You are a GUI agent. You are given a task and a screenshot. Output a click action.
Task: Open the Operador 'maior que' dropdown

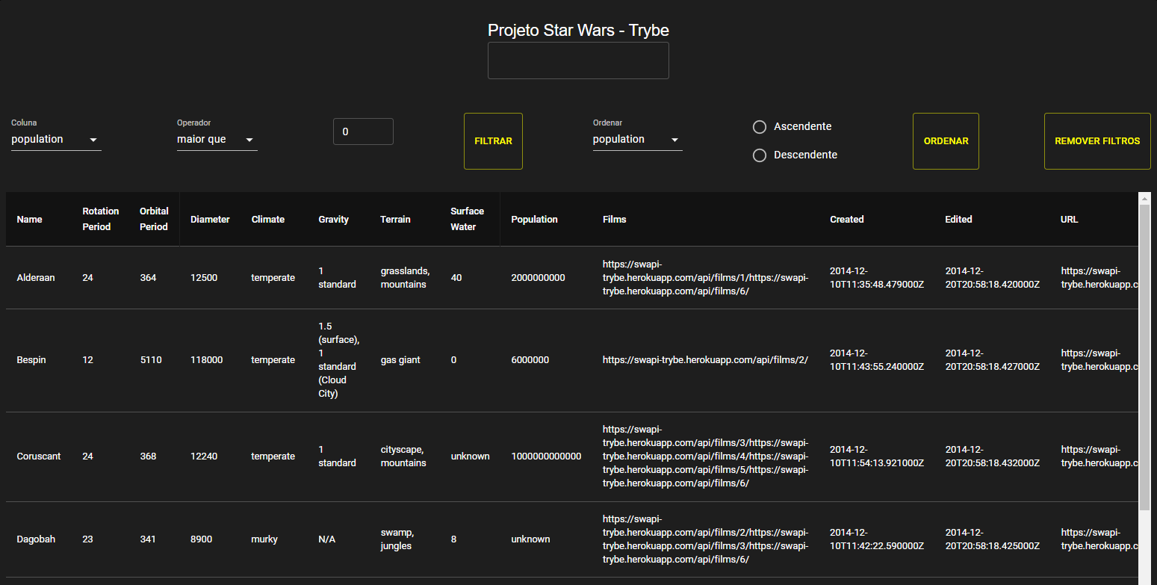pos(217,140)
